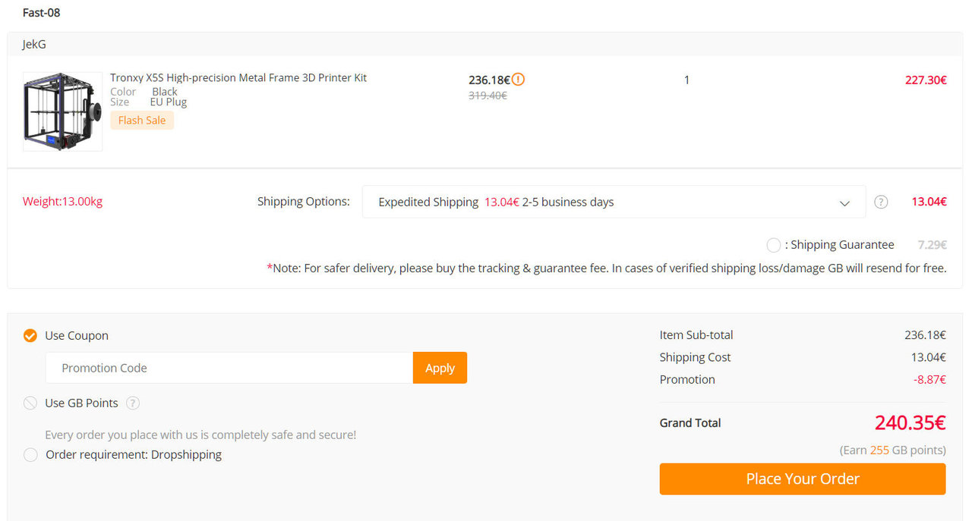Click the Promotion Code input field
The image size is (972, 521).
(229, 368)
